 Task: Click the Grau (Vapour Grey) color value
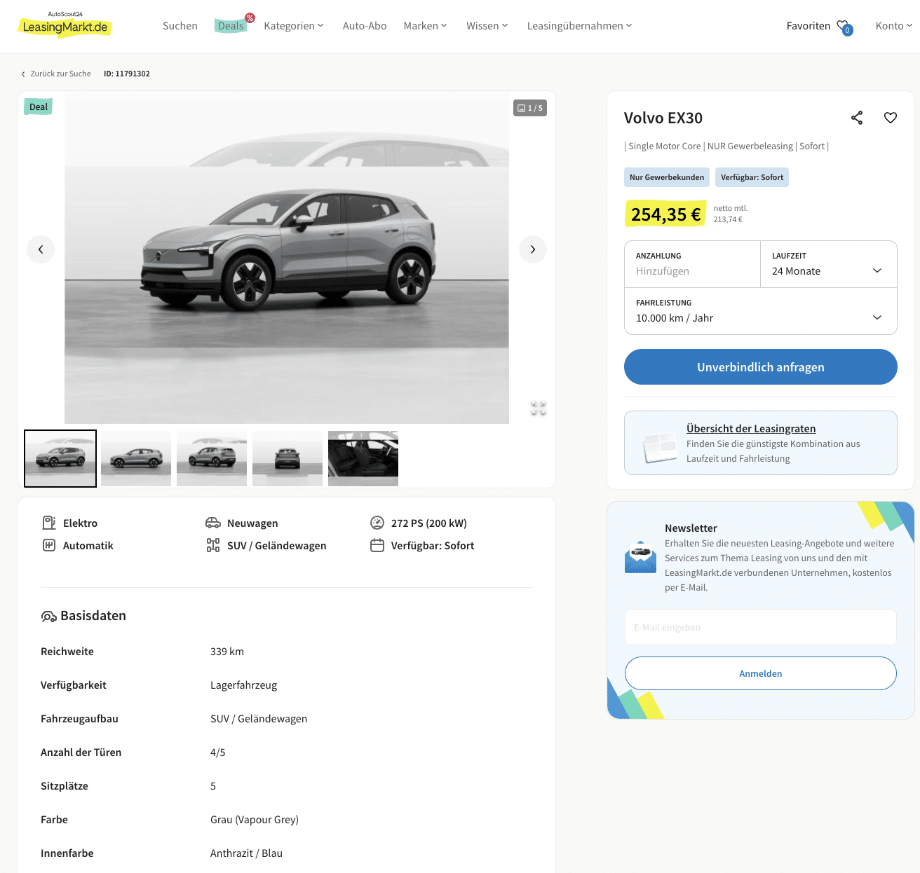click(x=255, y=820)
